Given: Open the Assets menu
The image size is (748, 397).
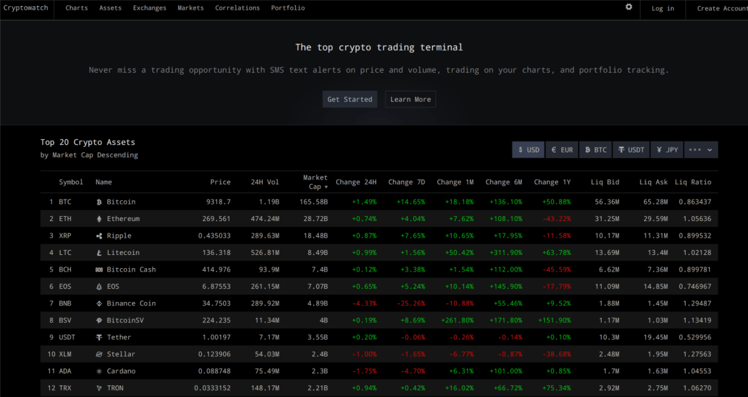Looking at the screenshot, I should click(110, 8).
